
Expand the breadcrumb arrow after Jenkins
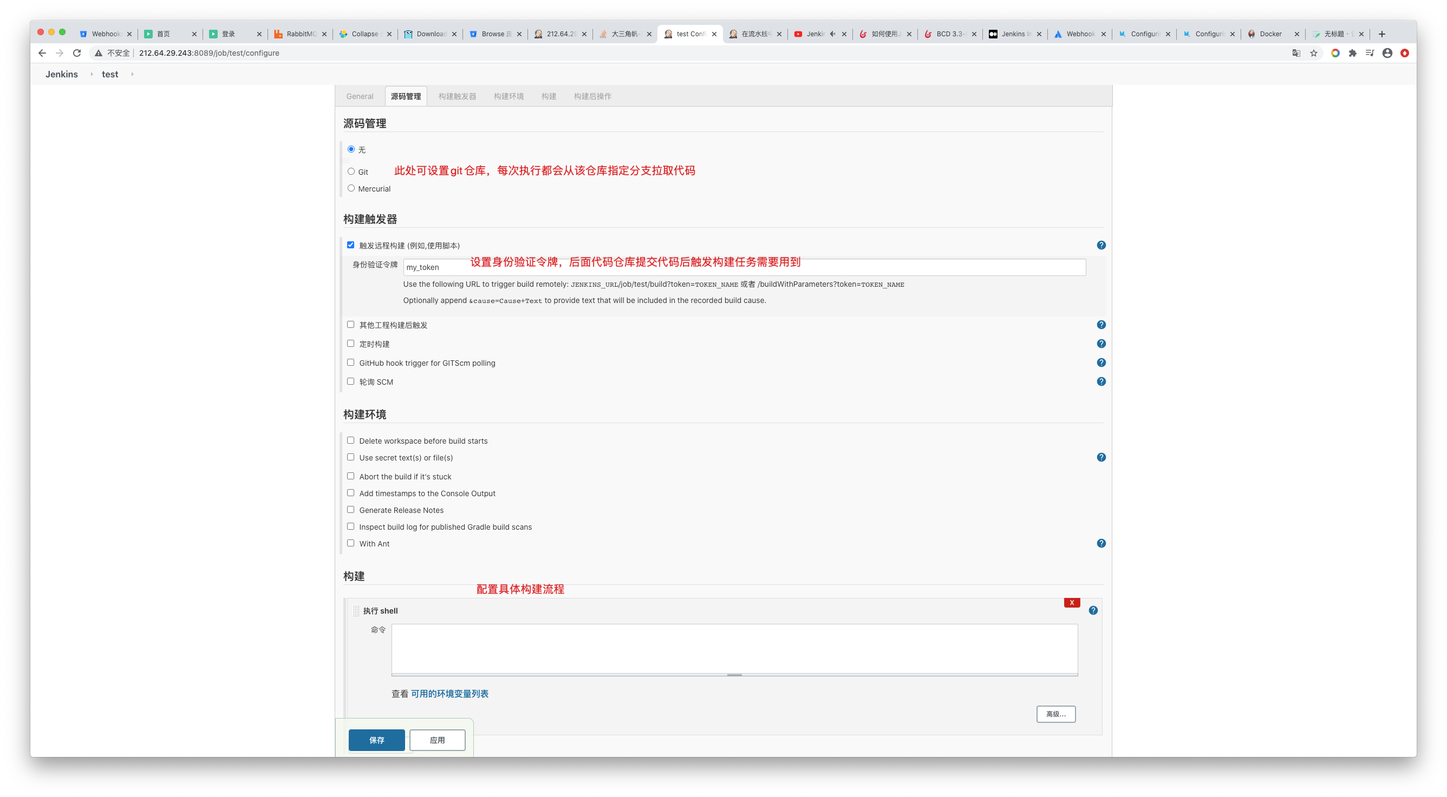[92, 74]
